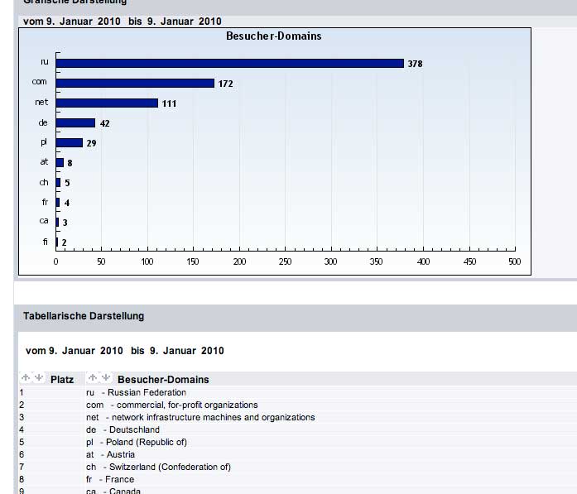Select the pl bar showing 29

pyautogui.click(x=70, y=142)
